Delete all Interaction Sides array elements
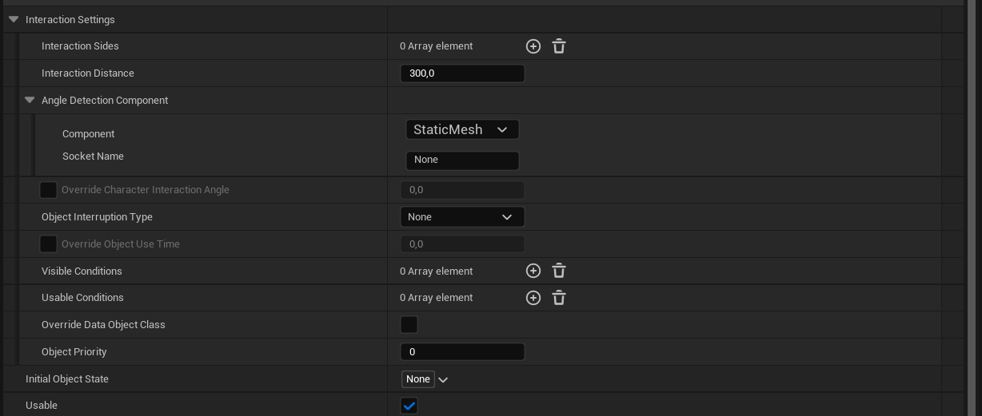This screenshot has height=416, width=982. [x=559, y=46]
